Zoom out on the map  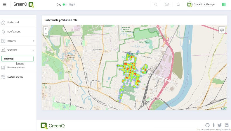46,33
